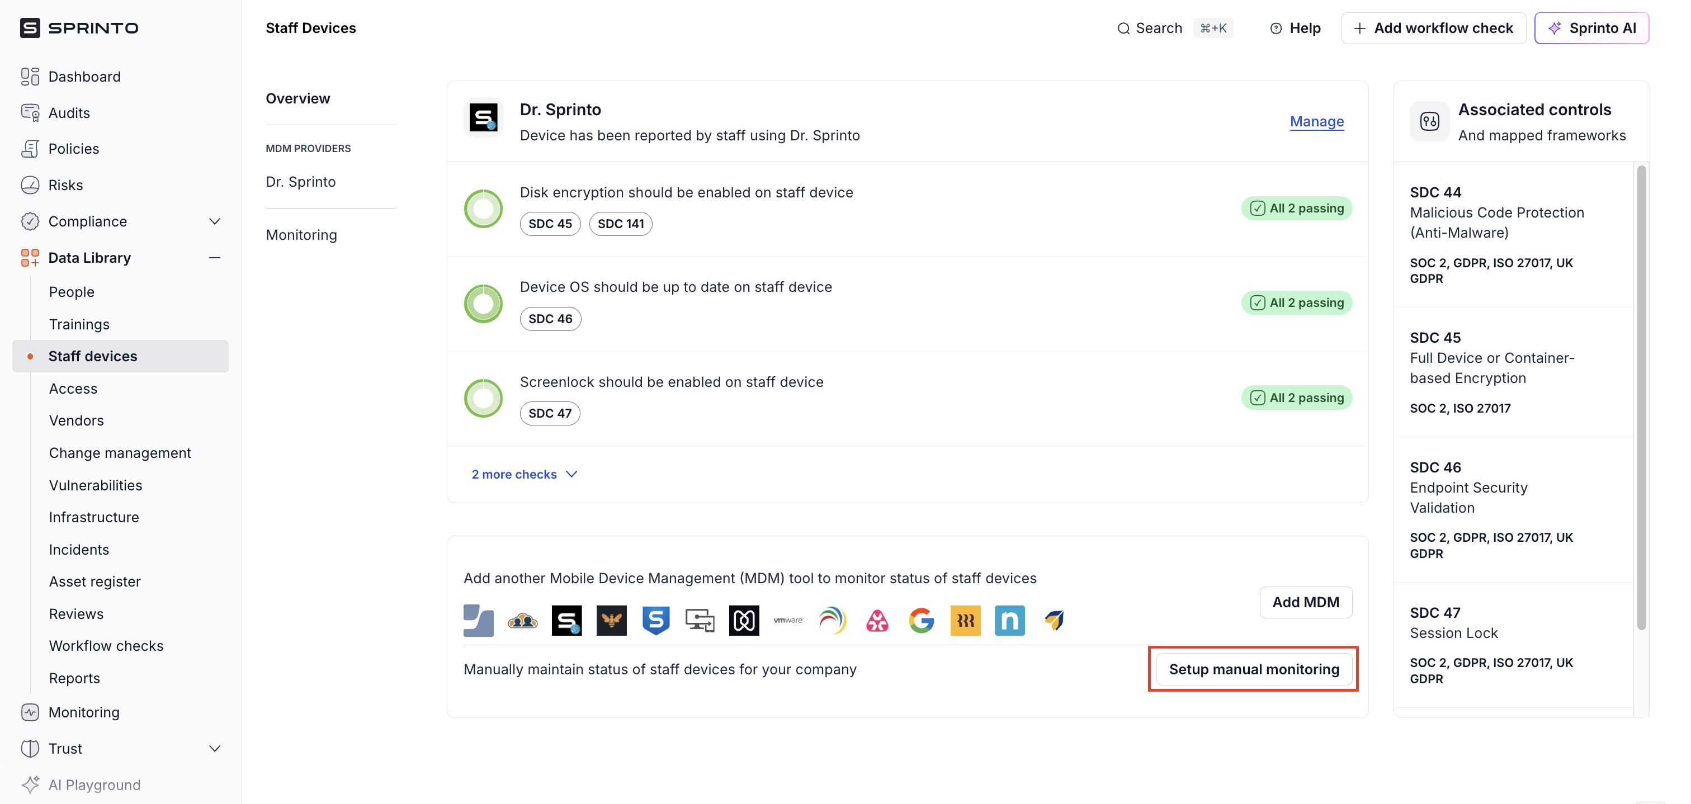Click the Dr. Sprinto logo icon

click(483, 119)
